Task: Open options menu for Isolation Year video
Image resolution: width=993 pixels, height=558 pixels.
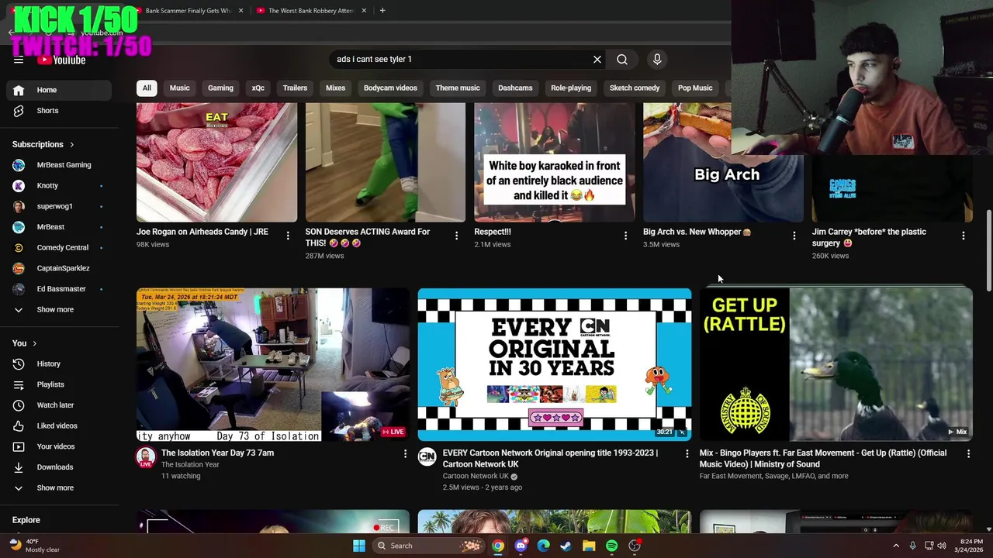Action: click(x=405, y=454)
